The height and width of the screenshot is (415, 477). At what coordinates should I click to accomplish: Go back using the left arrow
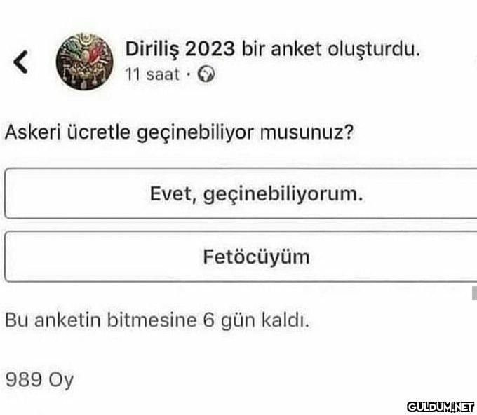tap(20, 62)
